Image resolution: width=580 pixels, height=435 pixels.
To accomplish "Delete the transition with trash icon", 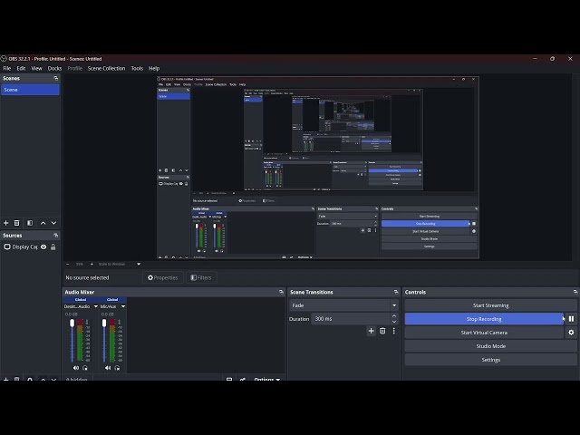I will [382, 331].
